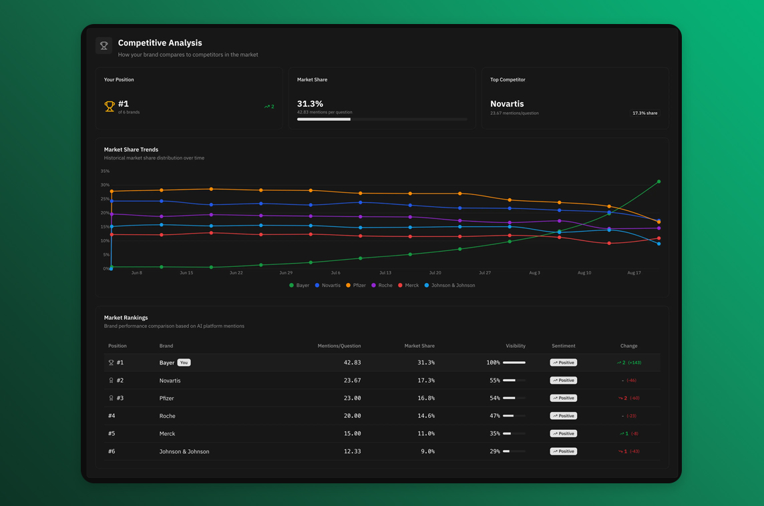This screenshot has height=506, width=764.
Task: Click the Change column header
Action: click(628, 346)
